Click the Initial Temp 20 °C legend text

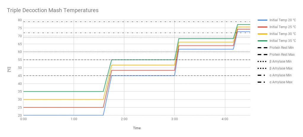[x=283, y=20]
